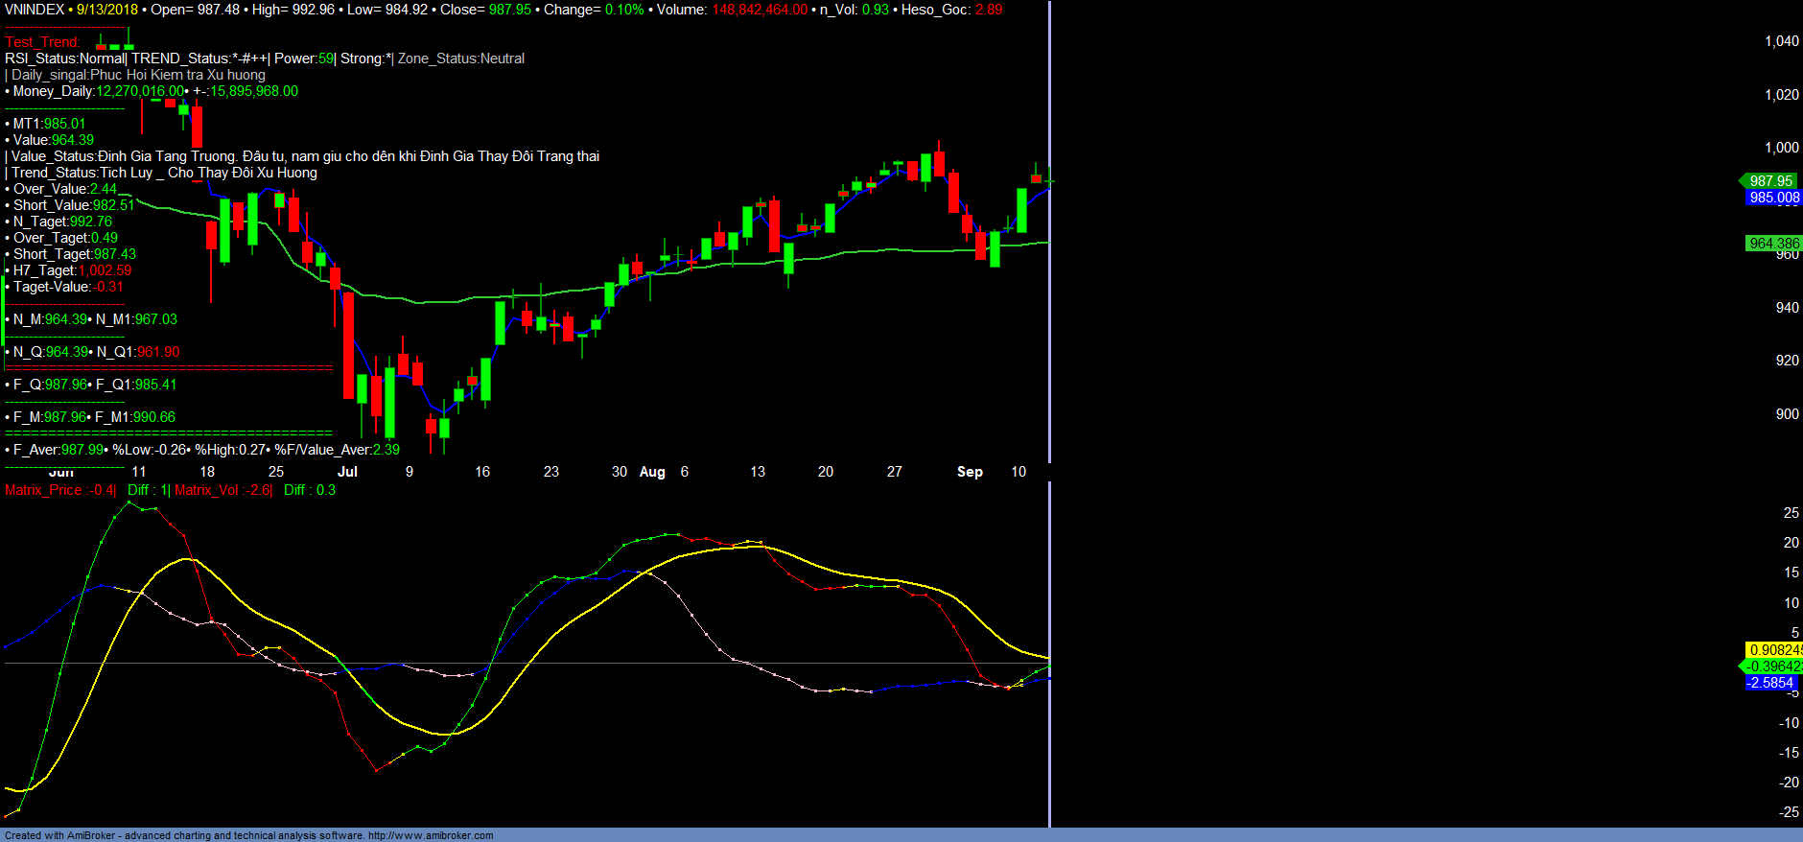1803x842 pixels.
Task: Click the Volume value in the chart title
Action: [760, 10]
